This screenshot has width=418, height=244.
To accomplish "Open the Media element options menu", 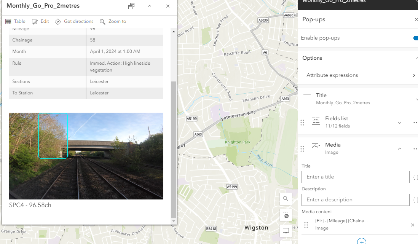I will (415, 148).
